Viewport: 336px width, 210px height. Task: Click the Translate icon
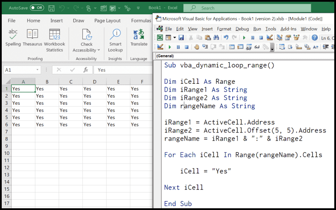(x=139, y=35)
